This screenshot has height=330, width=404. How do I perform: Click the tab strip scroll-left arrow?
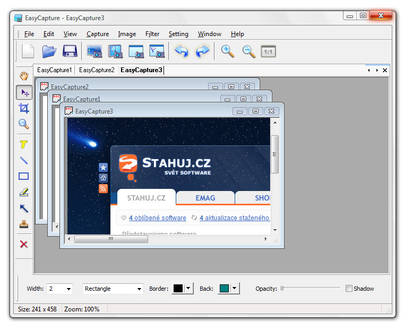pyautogui.click(x=369, y=70)
